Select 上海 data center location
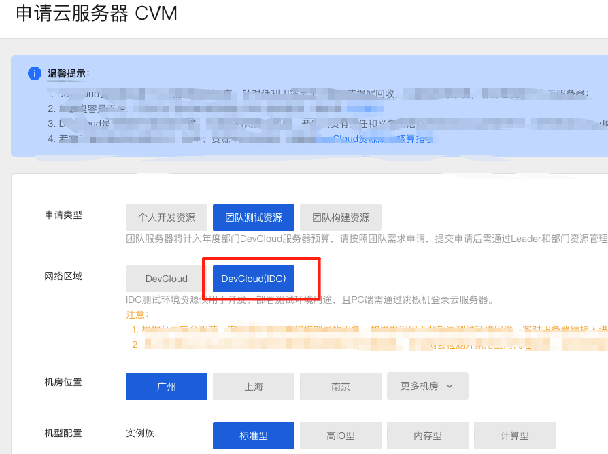Image resolution: width=608 pixels, height=454 pixels. pos(254,387)
